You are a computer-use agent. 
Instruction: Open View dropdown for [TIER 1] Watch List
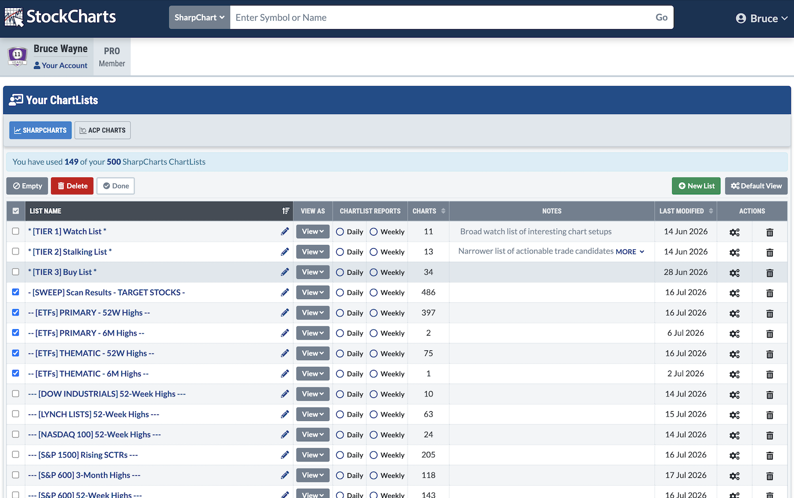313,231
